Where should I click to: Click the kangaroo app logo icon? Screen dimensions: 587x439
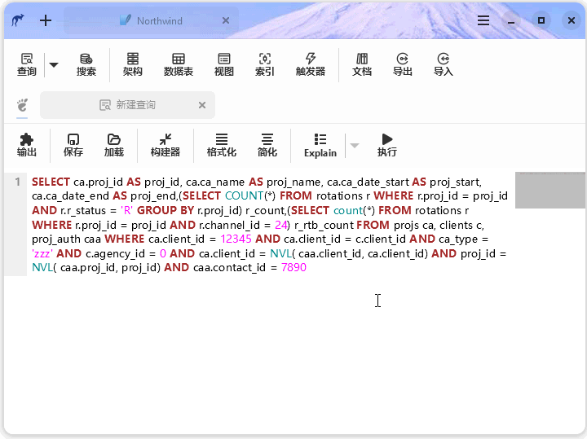(18, 20)
